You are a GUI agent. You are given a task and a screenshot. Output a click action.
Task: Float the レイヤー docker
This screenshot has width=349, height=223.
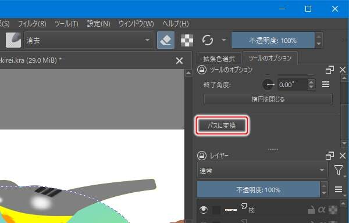[x=330, y=156]
